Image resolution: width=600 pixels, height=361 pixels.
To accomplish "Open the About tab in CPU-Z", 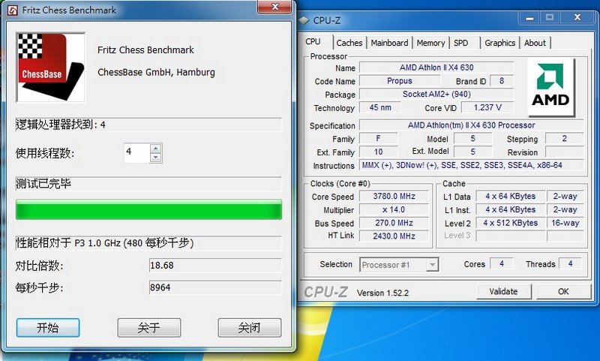I will pyautogui.click(x=535, y=43).
